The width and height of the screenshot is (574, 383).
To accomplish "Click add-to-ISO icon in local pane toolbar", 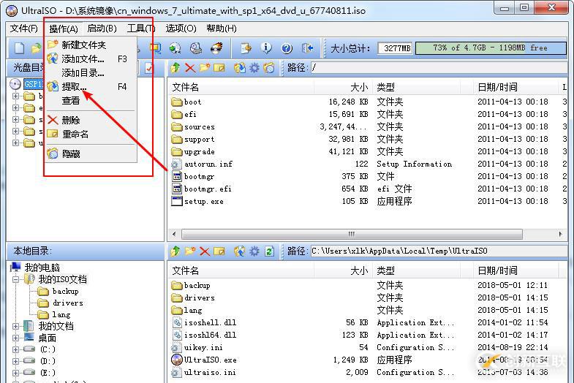I will [239, 251].
